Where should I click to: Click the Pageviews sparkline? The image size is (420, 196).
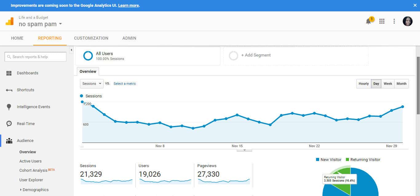[x=224, y=181]
